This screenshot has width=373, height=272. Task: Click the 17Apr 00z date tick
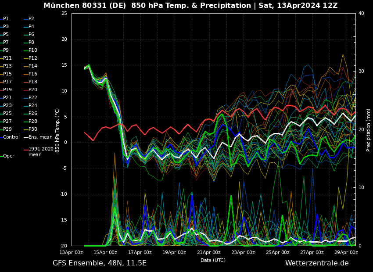[x=140, y=252]
